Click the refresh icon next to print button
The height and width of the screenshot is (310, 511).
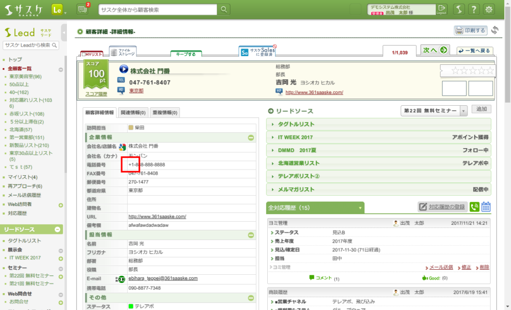pos(495,30)
